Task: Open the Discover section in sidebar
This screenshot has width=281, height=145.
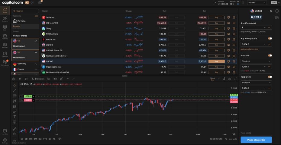Action: pos(5,19)
